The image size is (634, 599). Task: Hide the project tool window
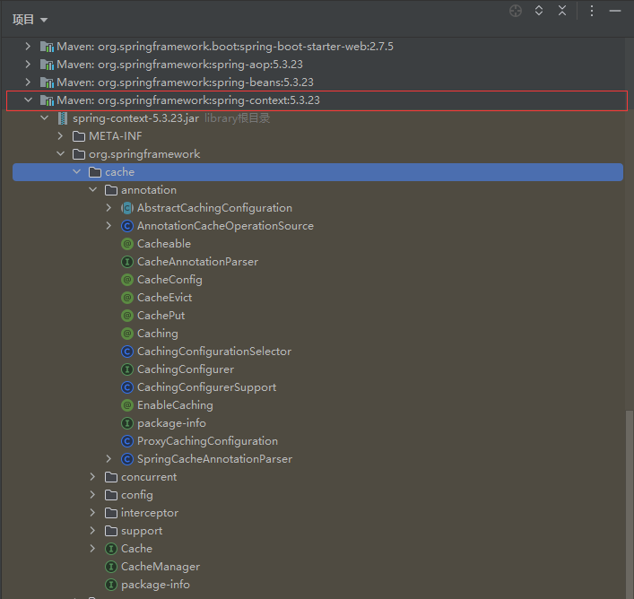coord(615,11)
